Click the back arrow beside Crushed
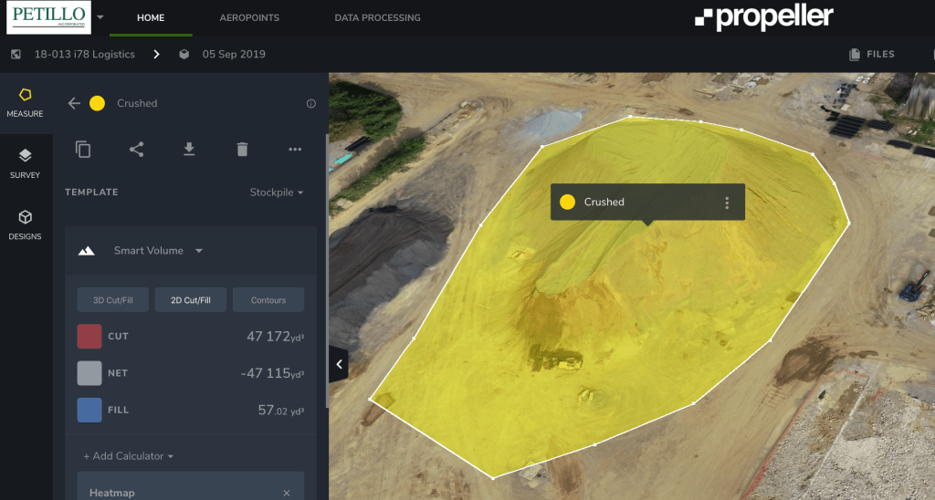The height and width of the screenshot is (500, 935). (x=74, y=103)
